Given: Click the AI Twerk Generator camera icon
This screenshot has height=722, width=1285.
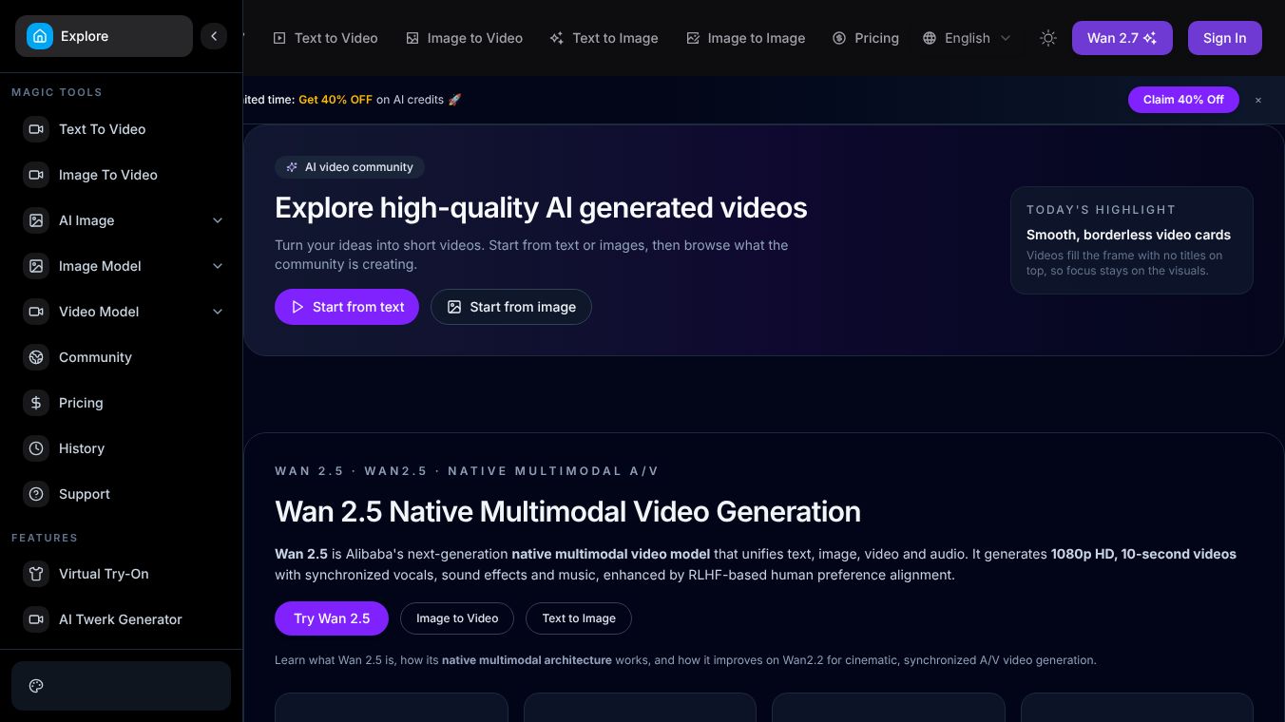Looking at the screenshot, I should 36,619.
